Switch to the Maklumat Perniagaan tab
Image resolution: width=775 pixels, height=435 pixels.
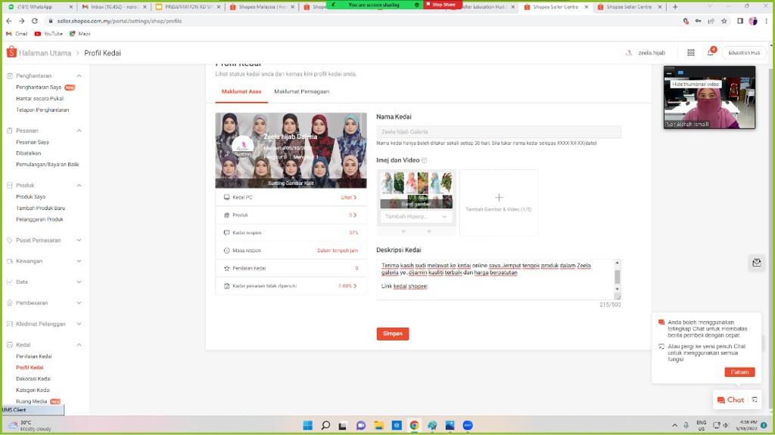pos(301,91)
